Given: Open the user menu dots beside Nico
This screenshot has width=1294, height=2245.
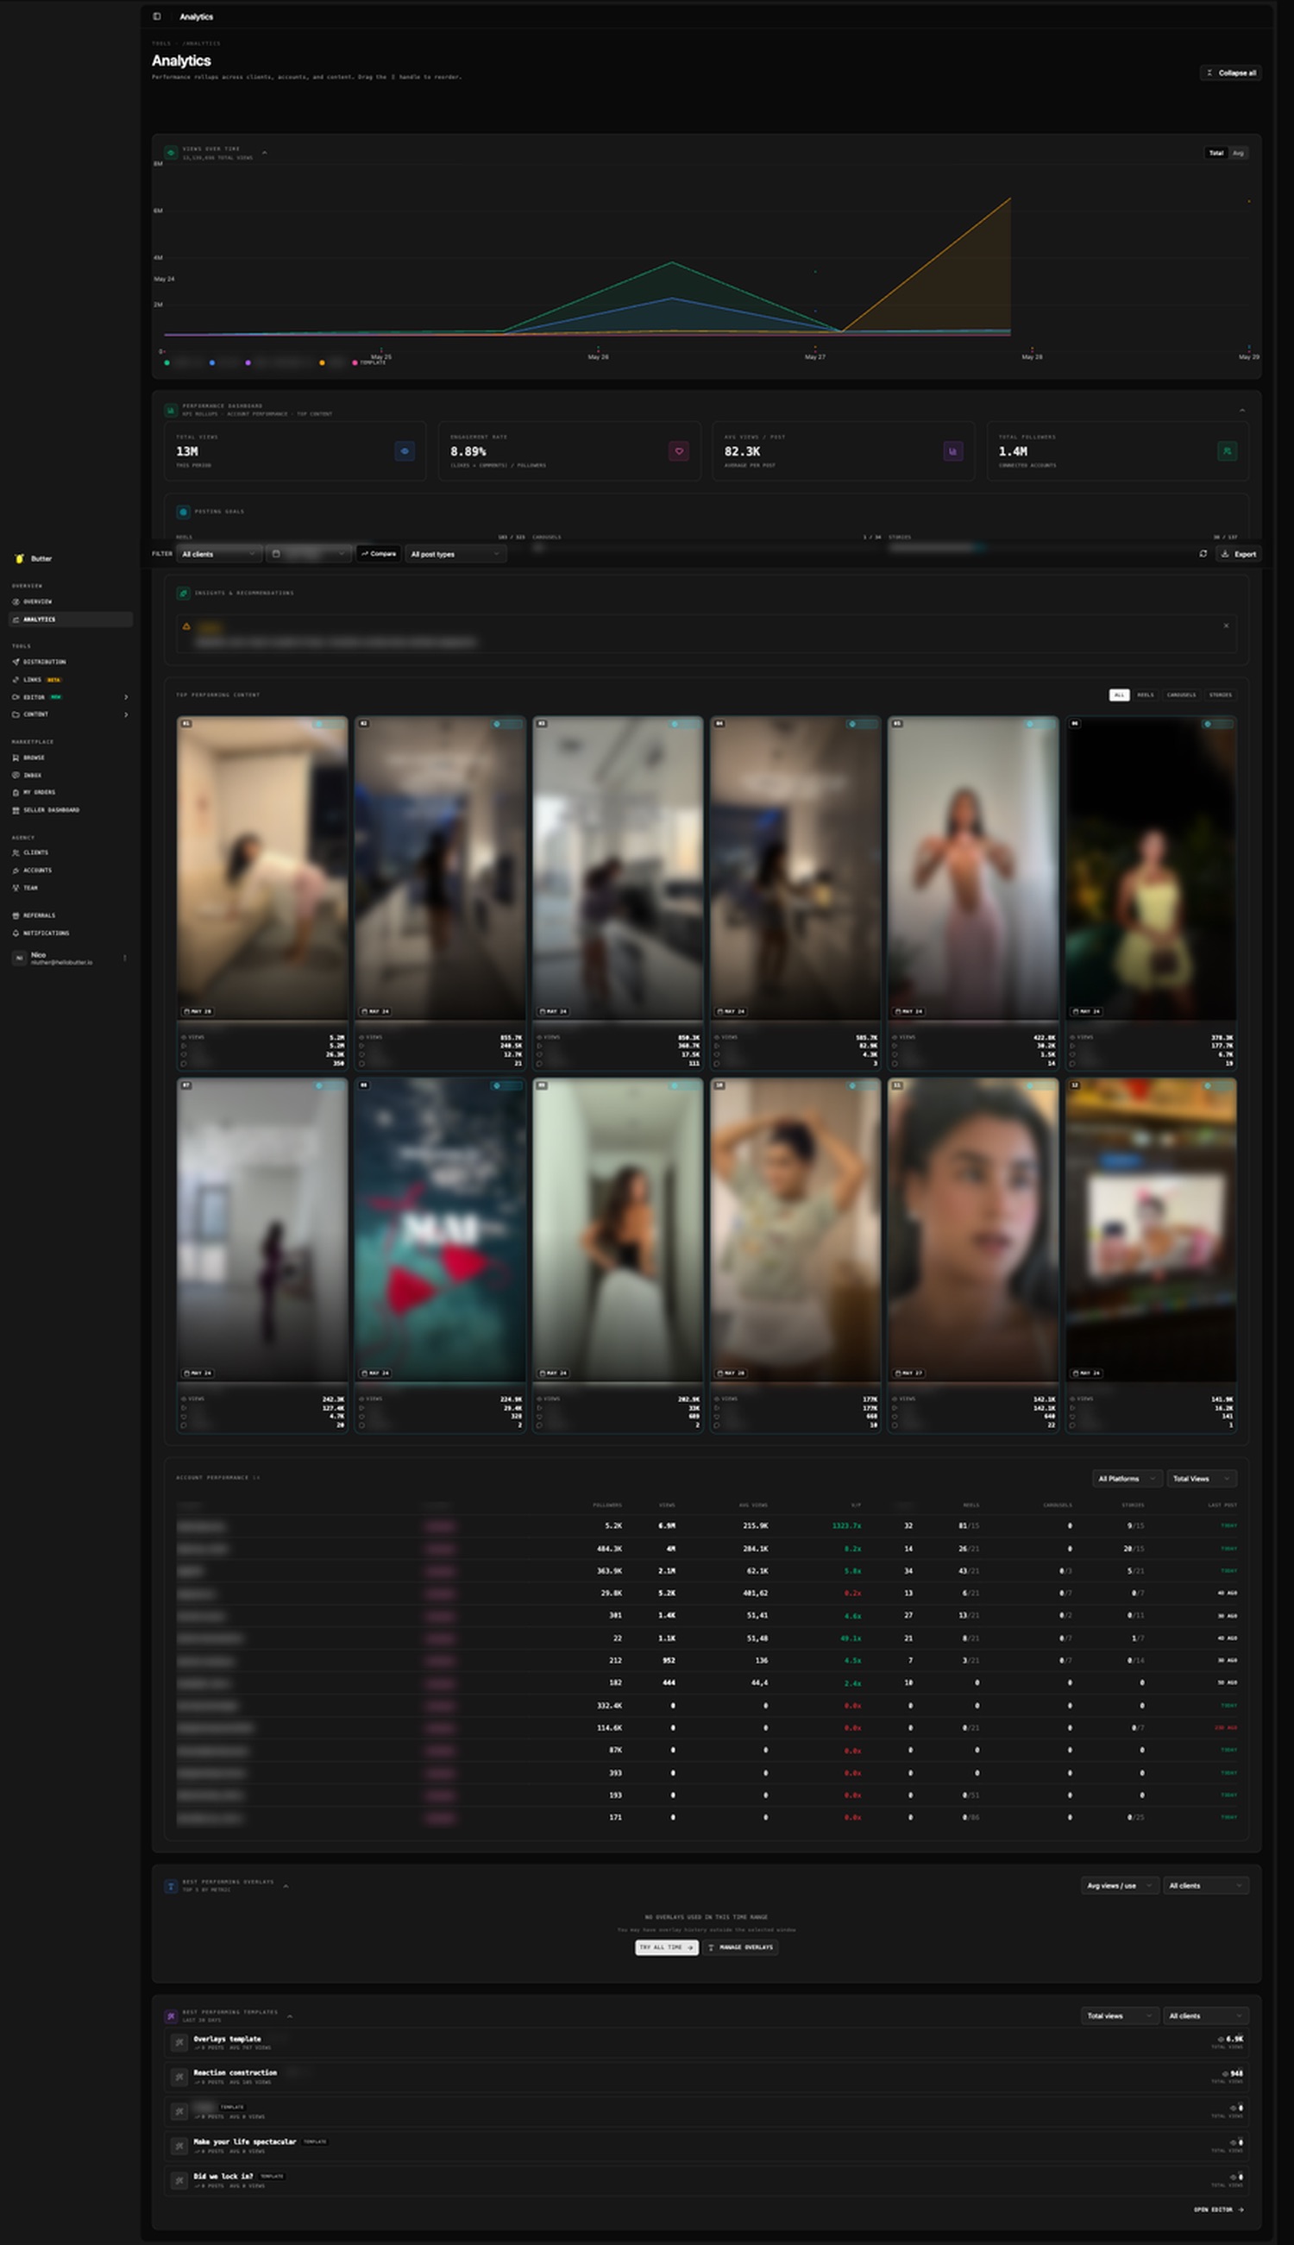Looking at the screenshot, I should click(124, 958).
